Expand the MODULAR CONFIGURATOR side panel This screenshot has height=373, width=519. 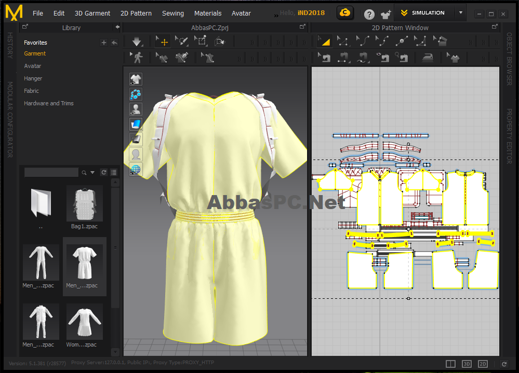[x=10, y=120]
